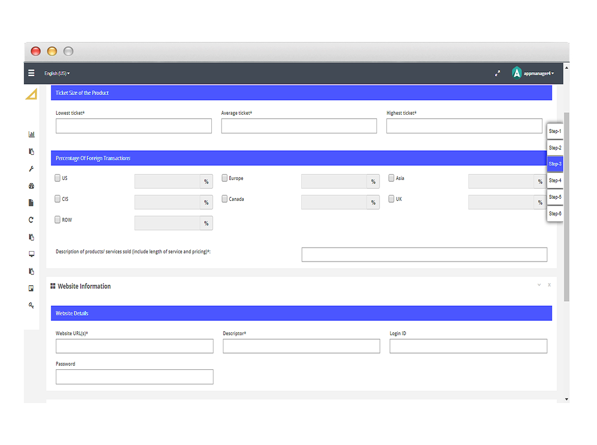597x445 pixels.
Task: Switch to Step-5 of the form
Action: (x=554, y=197)
